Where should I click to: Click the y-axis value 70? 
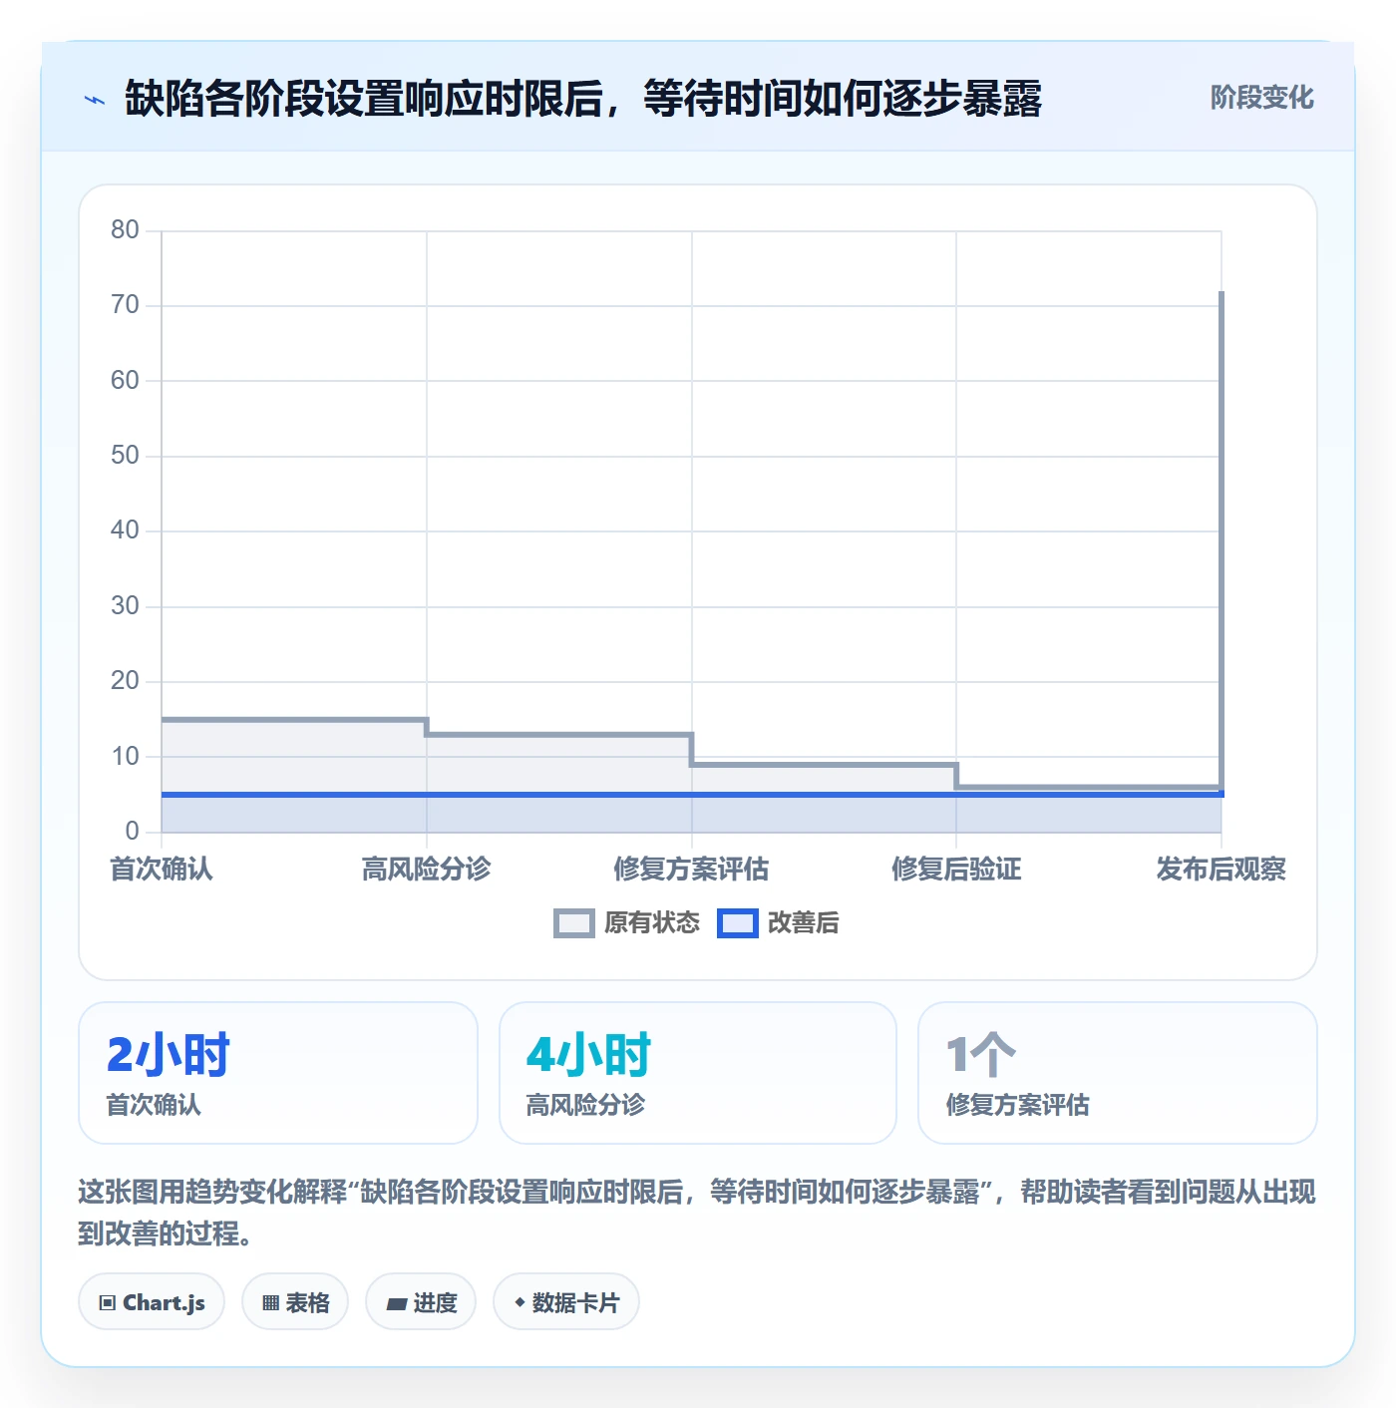coord(125,305)
